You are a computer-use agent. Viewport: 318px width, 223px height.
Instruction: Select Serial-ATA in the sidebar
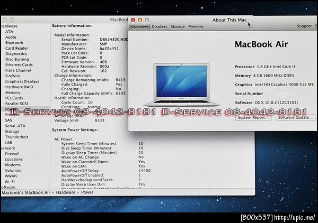click(x=15, y=126)
